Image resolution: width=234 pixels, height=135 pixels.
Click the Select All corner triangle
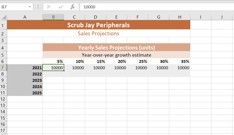4,17
